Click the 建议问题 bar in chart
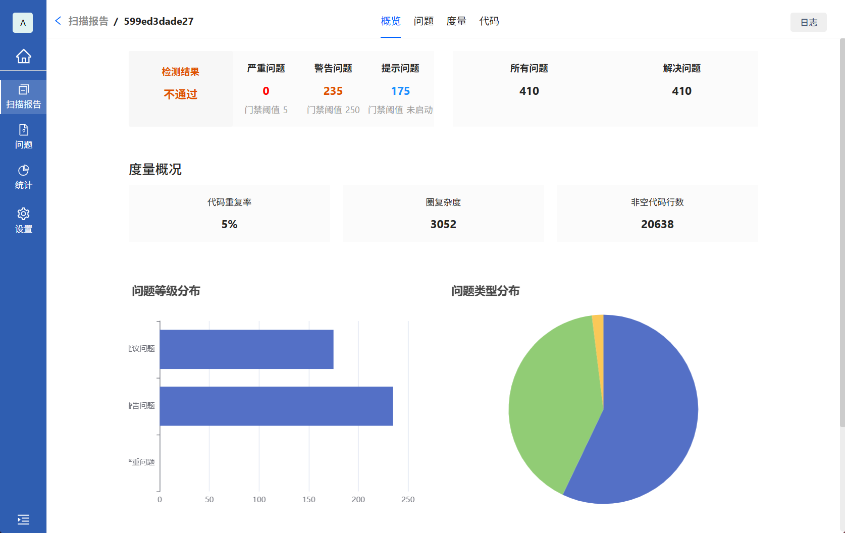 (246, 349)
